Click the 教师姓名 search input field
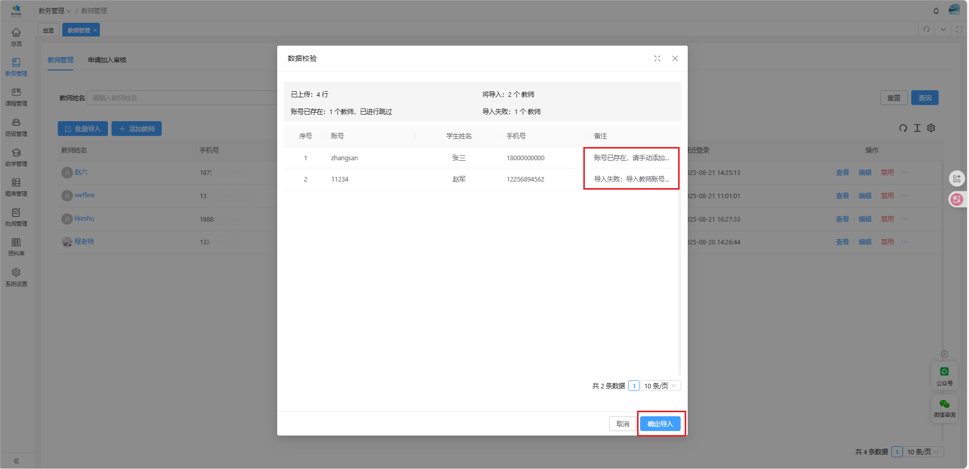 [x=182, y=98]
